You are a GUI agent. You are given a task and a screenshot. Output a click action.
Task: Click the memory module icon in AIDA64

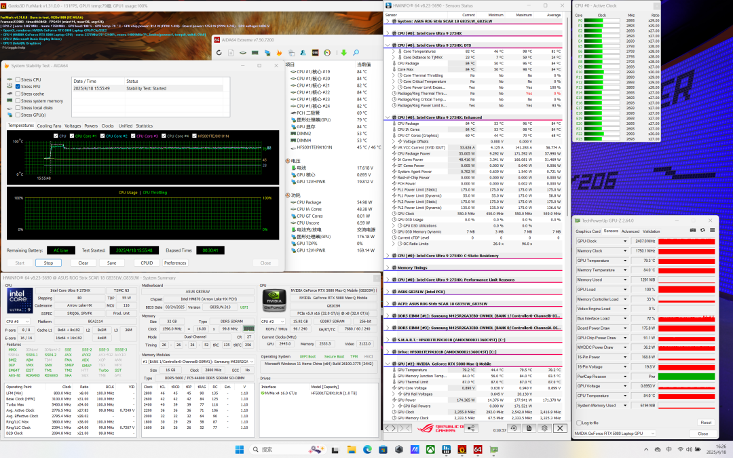click(255, 53)
